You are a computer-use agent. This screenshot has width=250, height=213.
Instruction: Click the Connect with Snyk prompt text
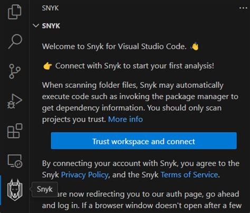pyautogui.click(x=134, y=66)
